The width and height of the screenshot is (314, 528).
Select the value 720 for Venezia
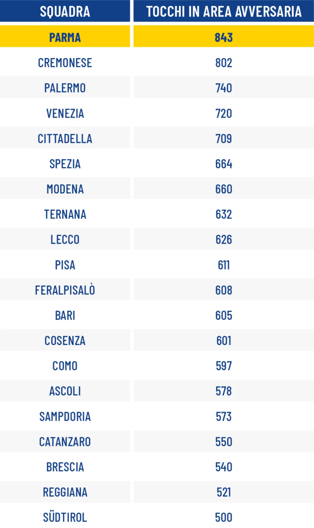tap(223, 113)
